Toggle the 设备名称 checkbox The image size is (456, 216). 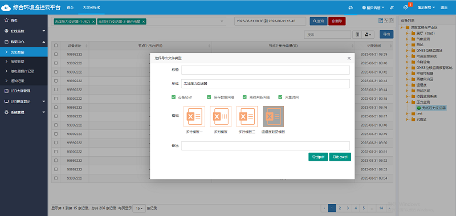pyautogui.click(x=174, y=97)
